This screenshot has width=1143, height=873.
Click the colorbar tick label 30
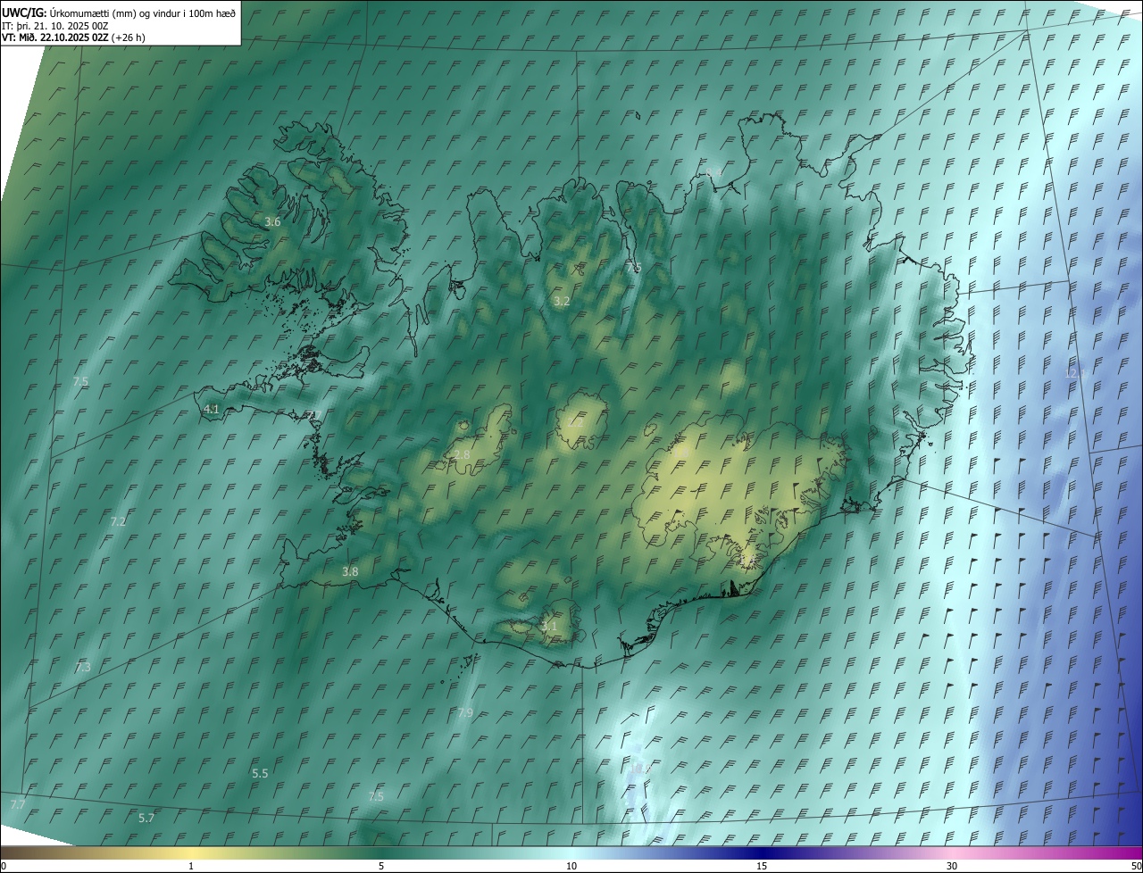(952, 866)
